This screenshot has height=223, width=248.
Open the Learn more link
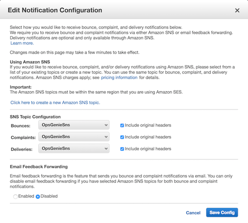(22, 43)
